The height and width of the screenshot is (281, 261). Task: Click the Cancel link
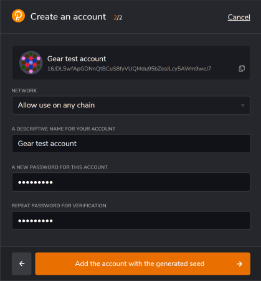pos(239,17)
